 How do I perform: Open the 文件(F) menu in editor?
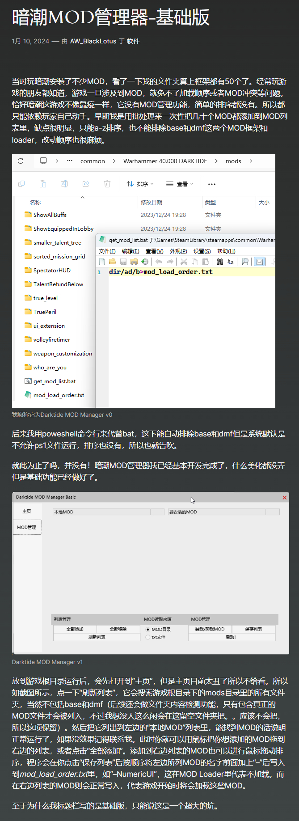(x=107, y=251)
